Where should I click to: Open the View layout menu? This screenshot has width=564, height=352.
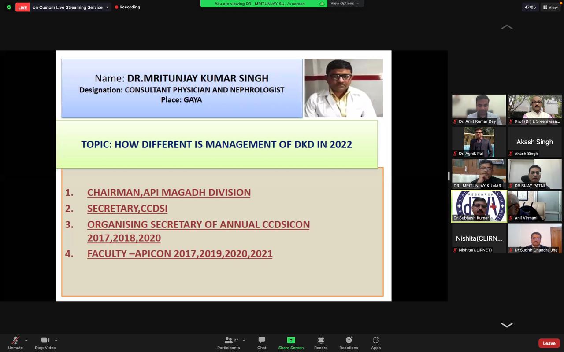(x=550, y=7)
